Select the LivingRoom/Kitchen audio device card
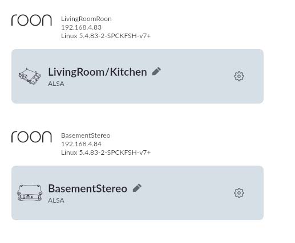 [138, 76]
